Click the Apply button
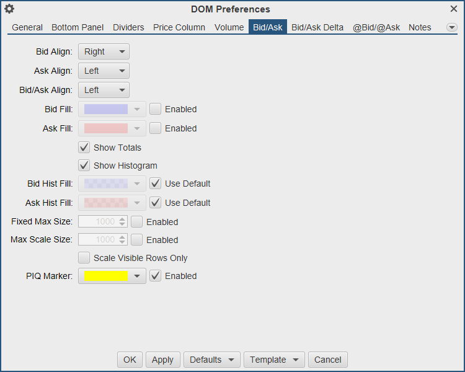 coord(163,360)
